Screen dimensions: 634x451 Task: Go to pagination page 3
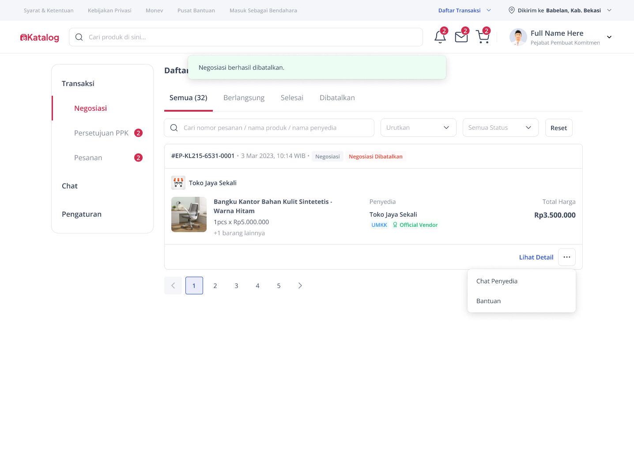pos(236,286)
